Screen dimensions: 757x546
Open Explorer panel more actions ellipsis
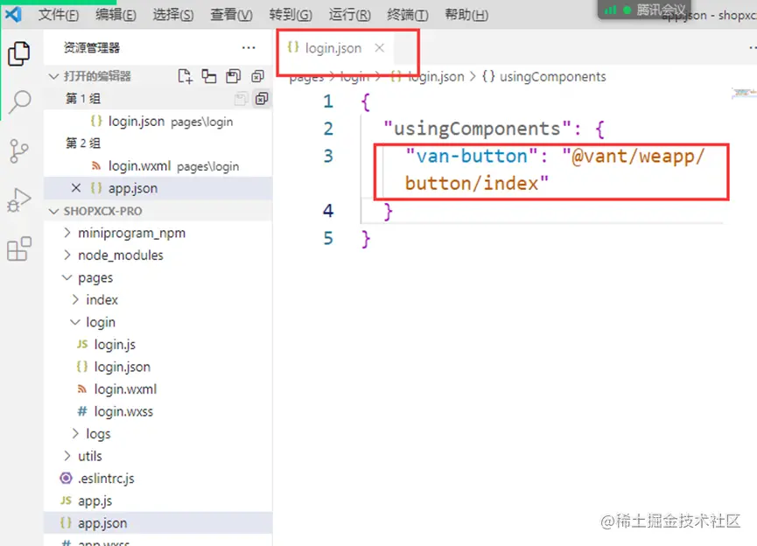tap(249, 47)
